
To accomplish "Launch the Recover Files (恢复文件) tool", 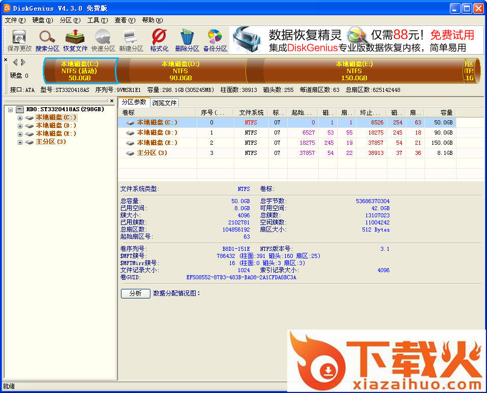I will click(x=75, y=40).
